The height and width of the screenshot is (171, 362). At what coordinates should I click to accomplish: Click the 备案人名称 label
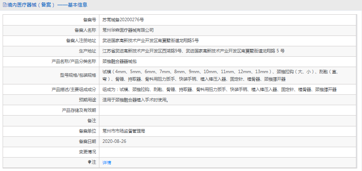85,30
